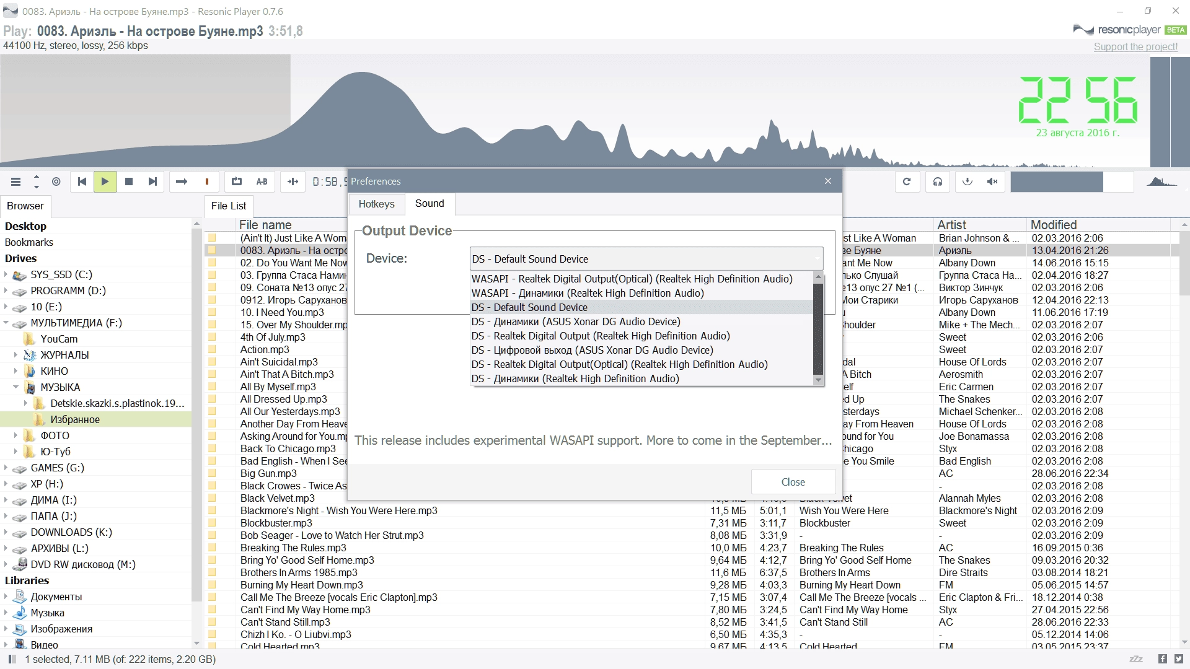Viewport: 1190px width, 669px height.
Task: Toggle the green Play button
Action: pos(105,181)
